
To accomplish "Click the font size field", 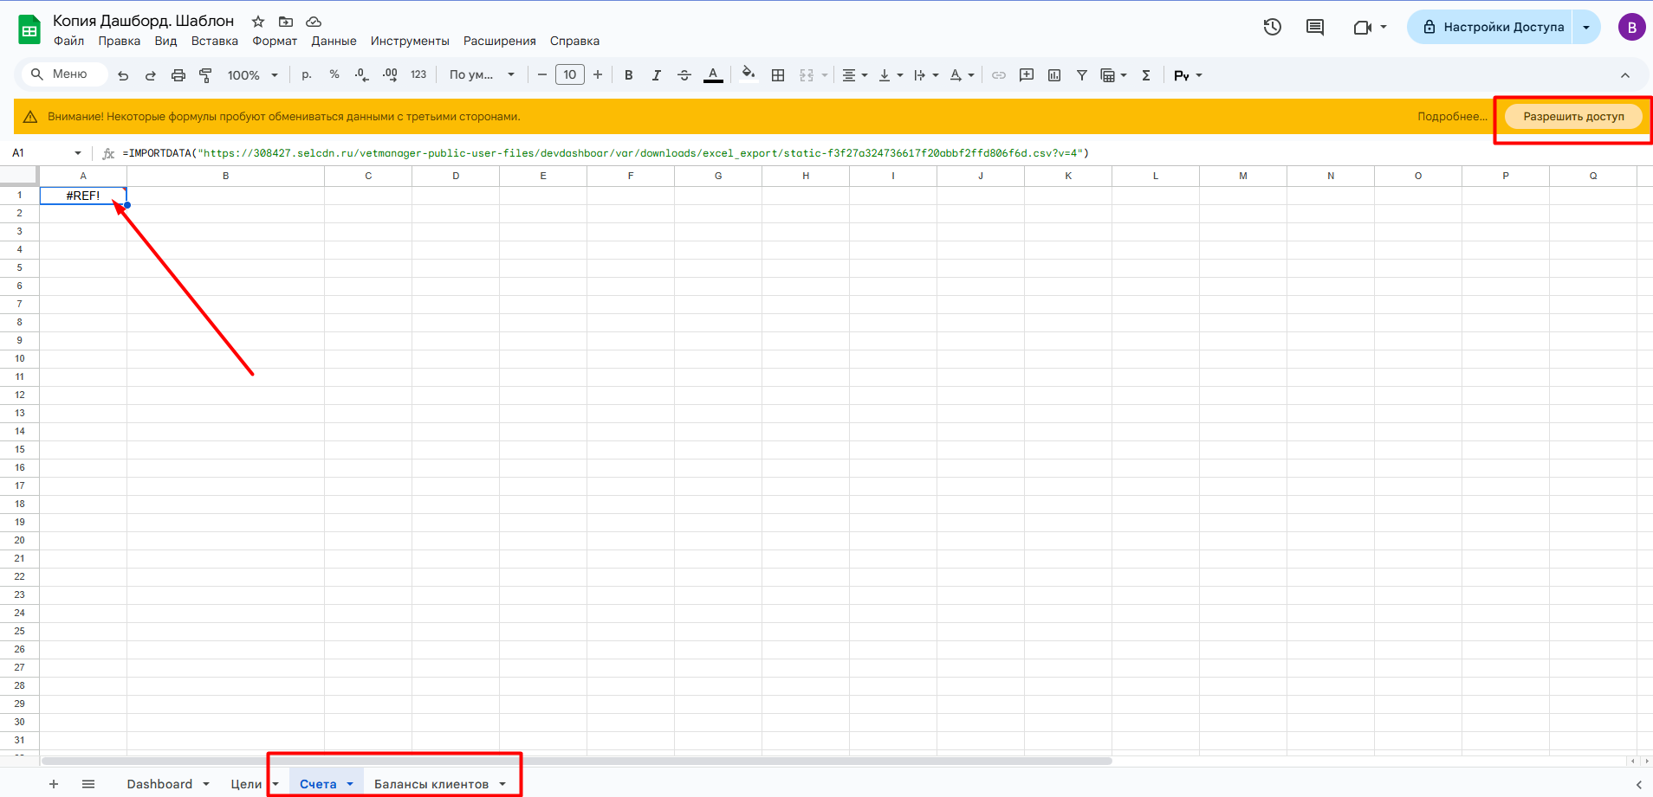I will pos(570,75).
